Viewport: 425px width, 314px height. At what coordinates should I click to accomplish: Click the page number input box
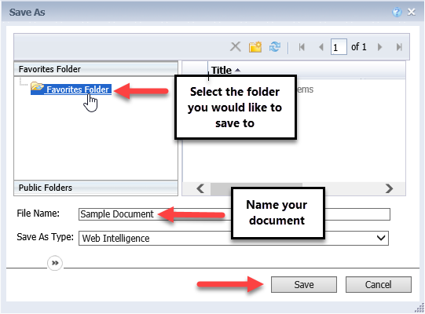tap(339, 47)
